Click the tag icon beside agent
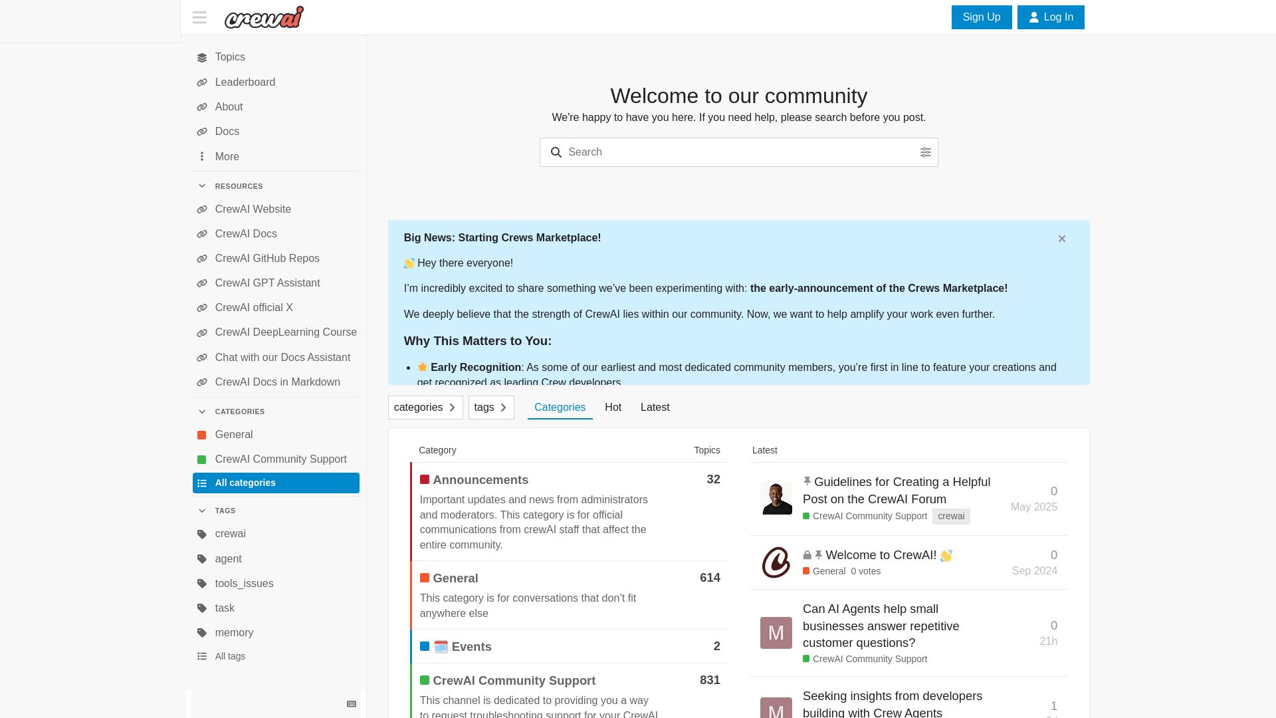The width and height of the screenshot is (1276, 718). click(202, 559)
